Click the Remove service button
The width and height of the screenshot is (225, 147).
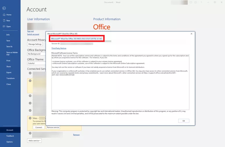coord(53,127)
